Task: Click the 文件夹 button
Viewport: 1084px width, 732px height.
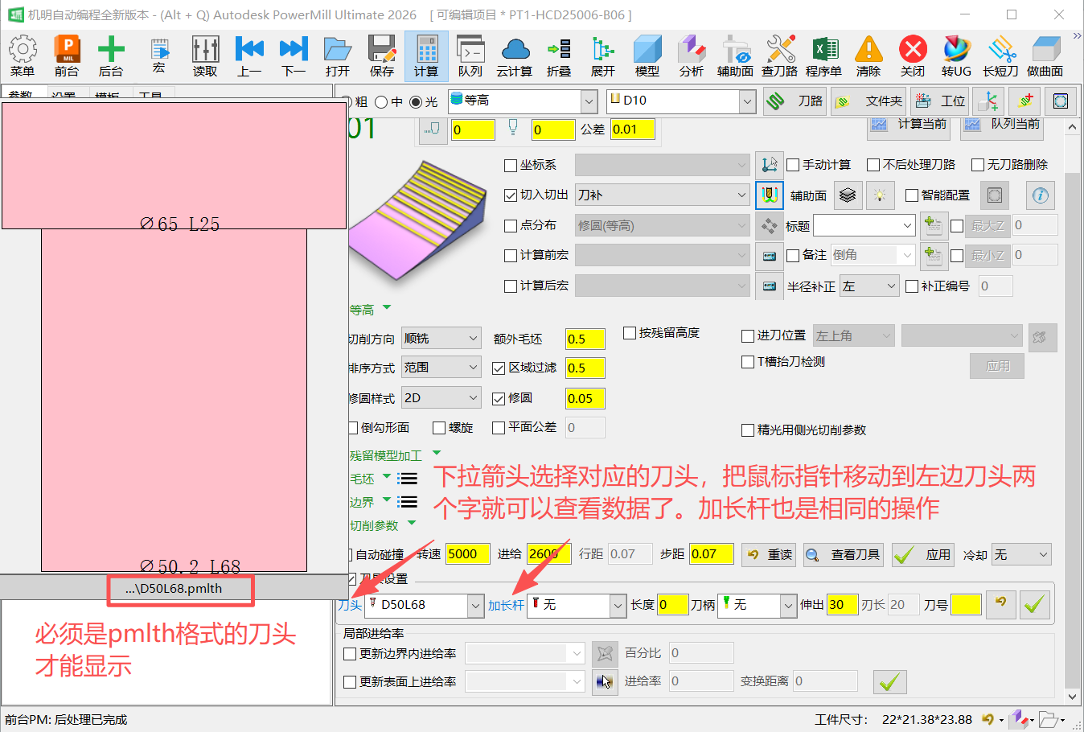Action: (869, 101)
